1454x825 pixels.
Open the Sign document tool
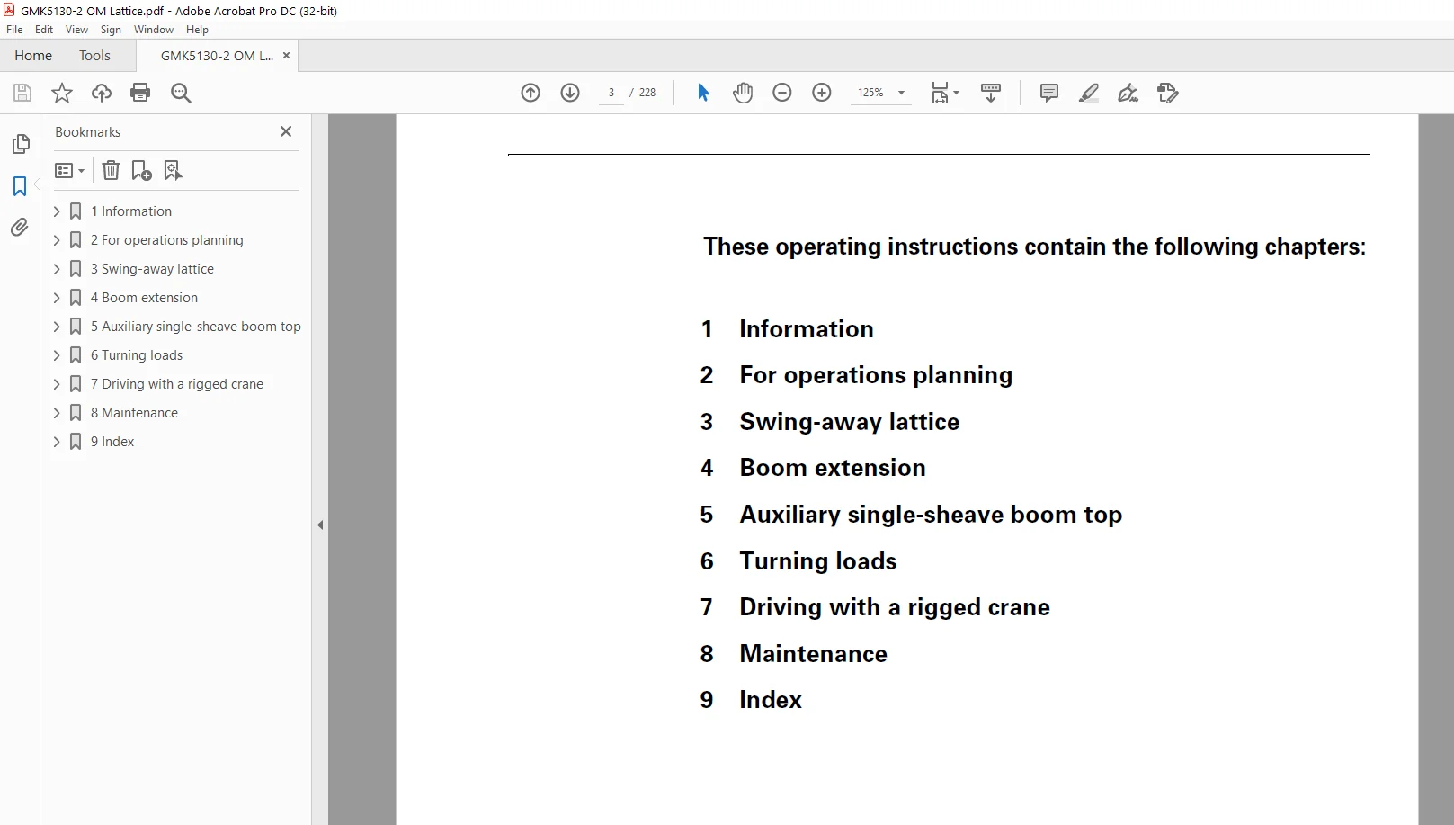pyautogui.click(x=1128, y=93)
